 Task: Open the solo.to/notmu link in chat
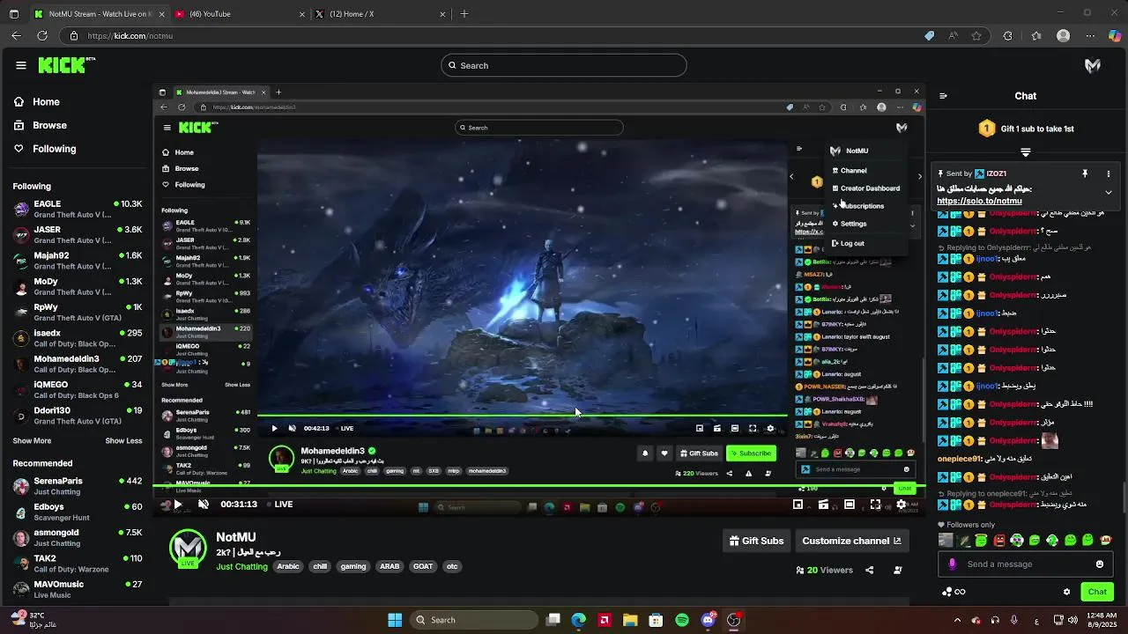tap(979, 201)
